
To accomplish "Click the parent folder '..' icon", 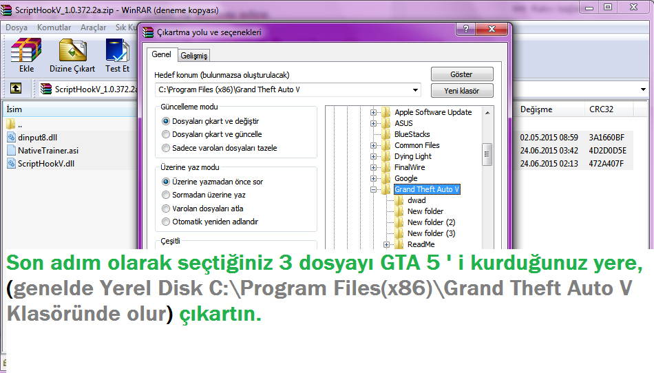I will (11, 124).
